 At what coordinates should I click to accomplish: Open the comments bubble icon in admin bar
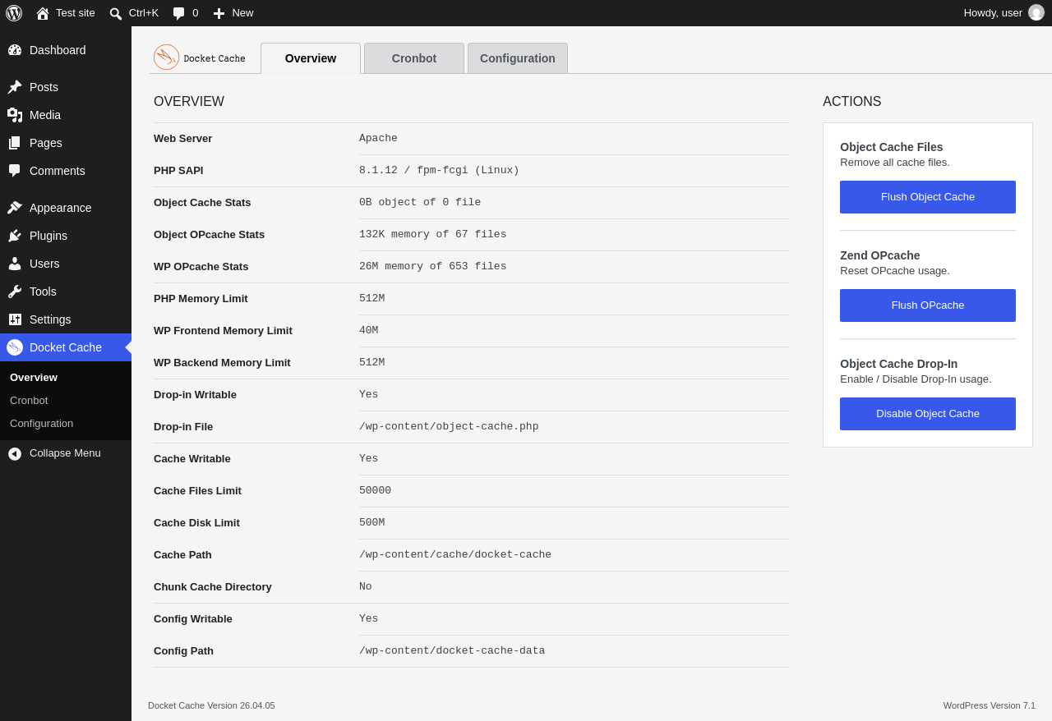tap(178, 13)
